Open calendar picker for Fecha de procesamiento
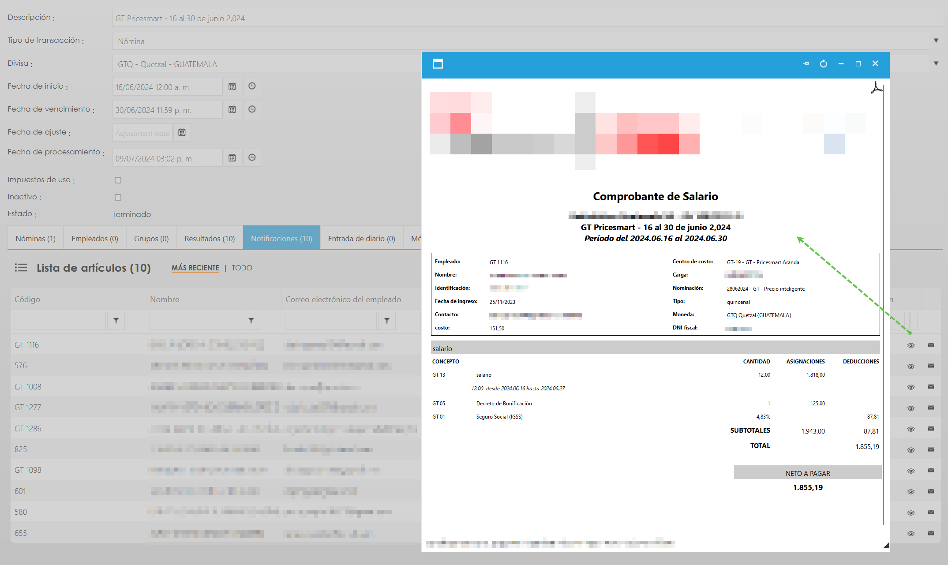 232,158
